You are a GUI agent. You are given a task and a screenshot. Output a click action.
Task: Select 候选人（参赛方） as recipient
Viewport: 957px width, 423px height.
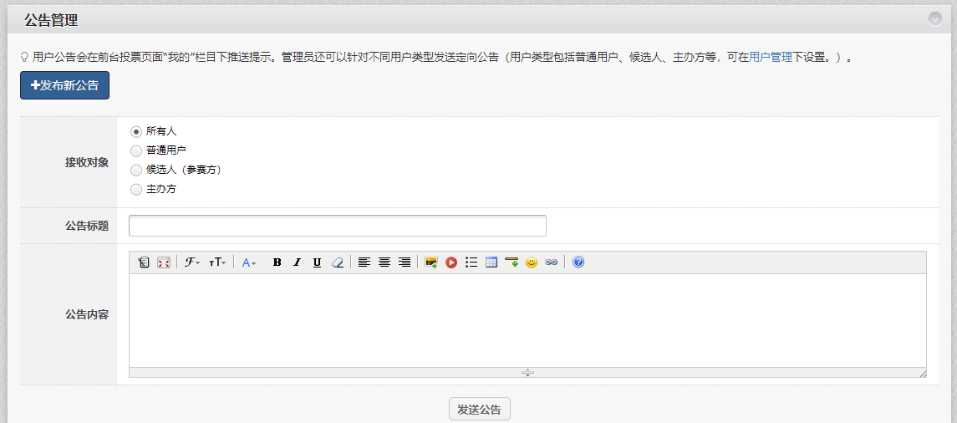point(136,170)
